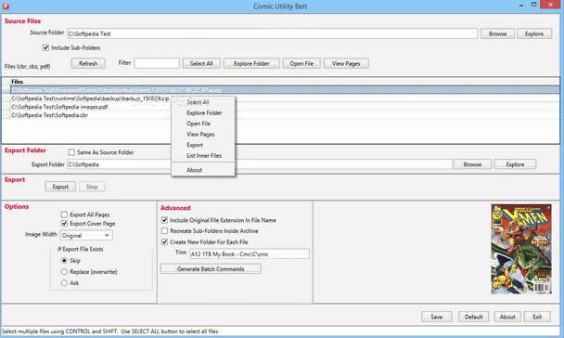The width and height of the screenshot is (564, 338).
Task: Select Replace (overwrite) radio option
Action: [x=64, y=272]
